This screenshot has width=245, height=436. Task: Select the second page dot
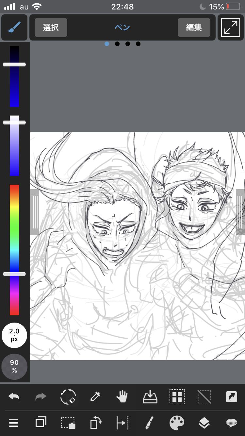(x=117, y=44)
